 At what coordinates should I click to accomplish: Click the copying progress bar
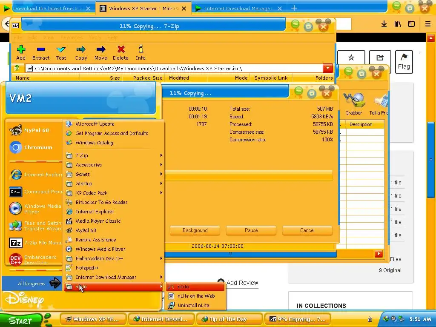click(249, 175)
